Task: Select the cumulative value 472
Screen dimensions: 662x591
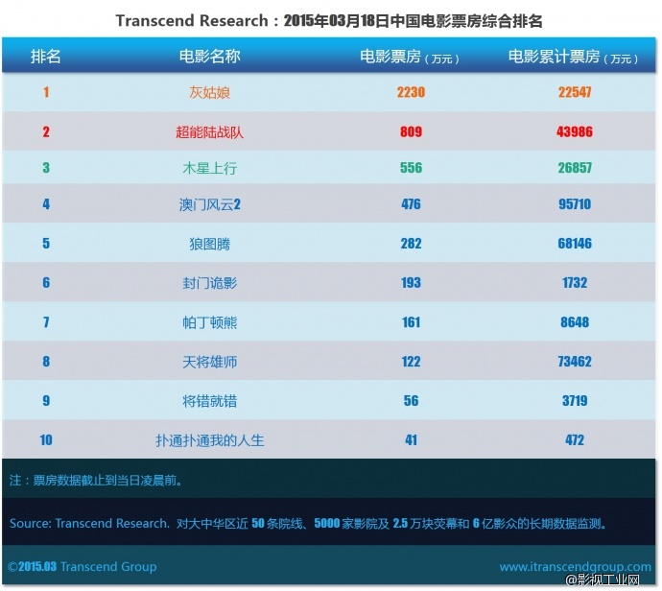Action: (575, 440)
